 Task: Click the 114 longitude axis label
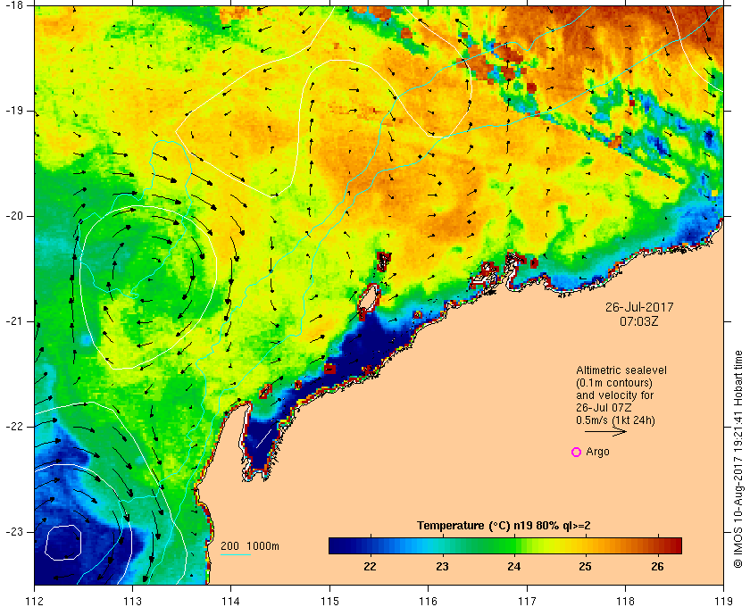click(231, 600)
